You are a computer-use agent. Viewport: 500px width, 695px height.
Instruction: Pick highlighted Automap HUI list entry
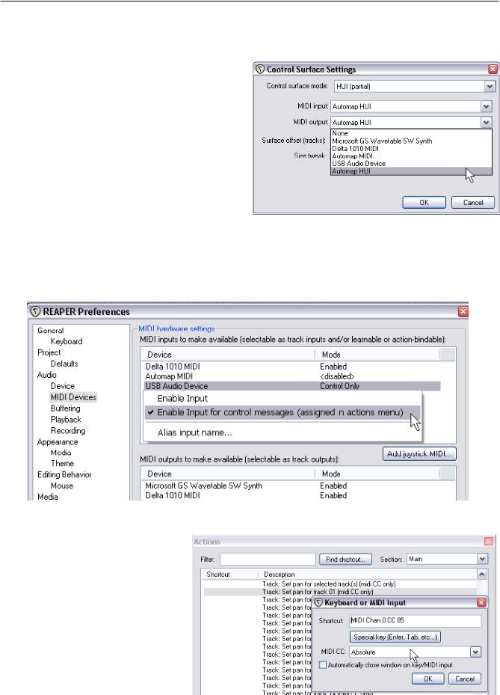click(411, 171)
